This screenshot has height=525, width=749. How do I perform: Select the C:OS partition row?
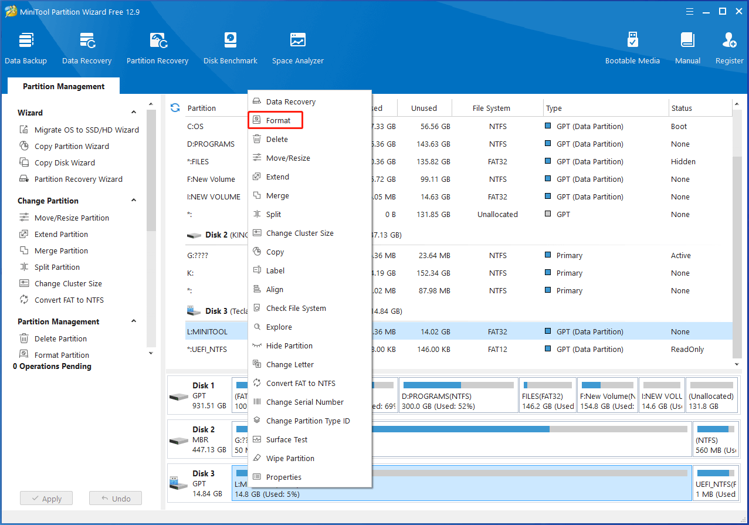[x=459, y=126]
